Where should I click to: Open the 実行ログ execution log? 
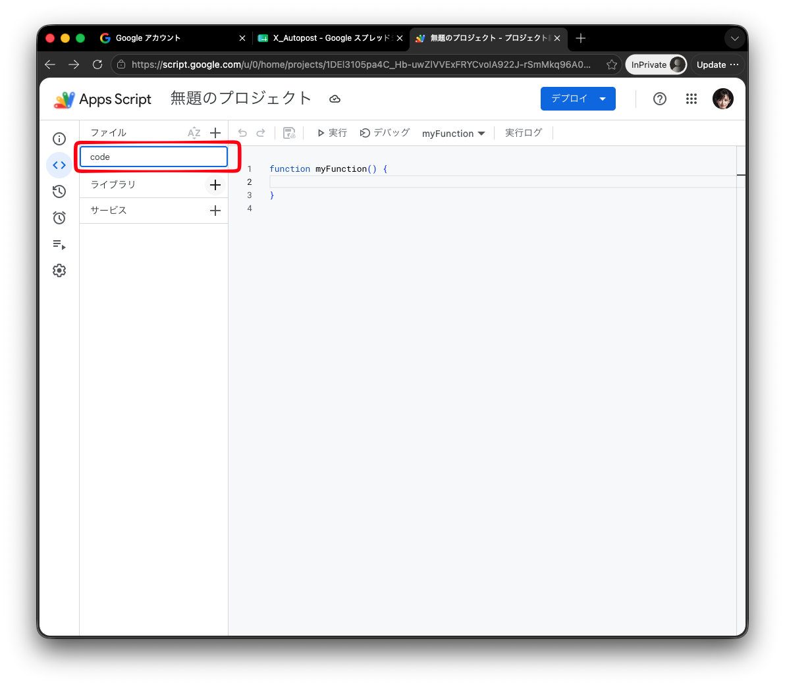523,133
